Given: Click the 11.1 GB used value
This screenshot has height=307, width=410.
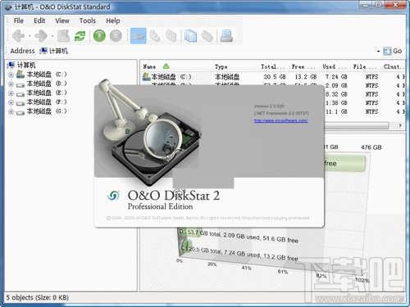Looking at the screenshot, I should 336,111.
